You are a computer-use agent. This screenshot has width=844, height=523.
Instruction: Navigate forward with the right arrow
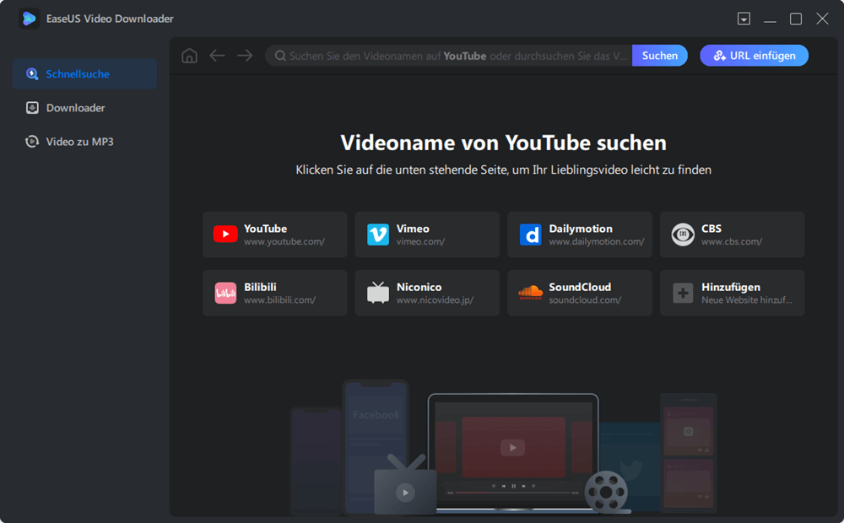(245, 56)
